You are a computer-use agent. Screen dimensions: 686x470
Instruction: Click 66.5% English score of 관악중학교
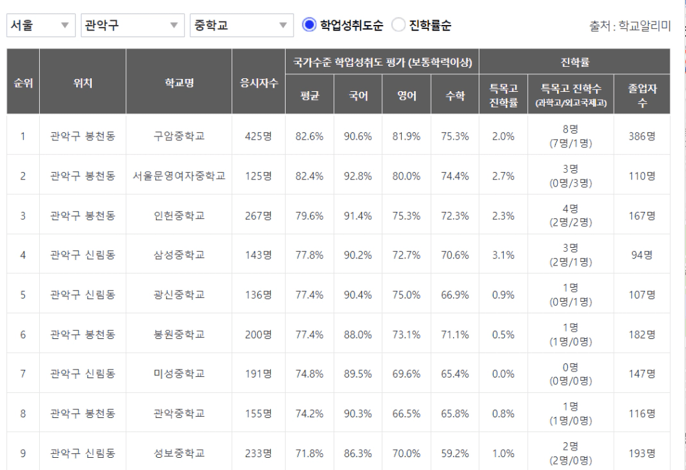406,413
